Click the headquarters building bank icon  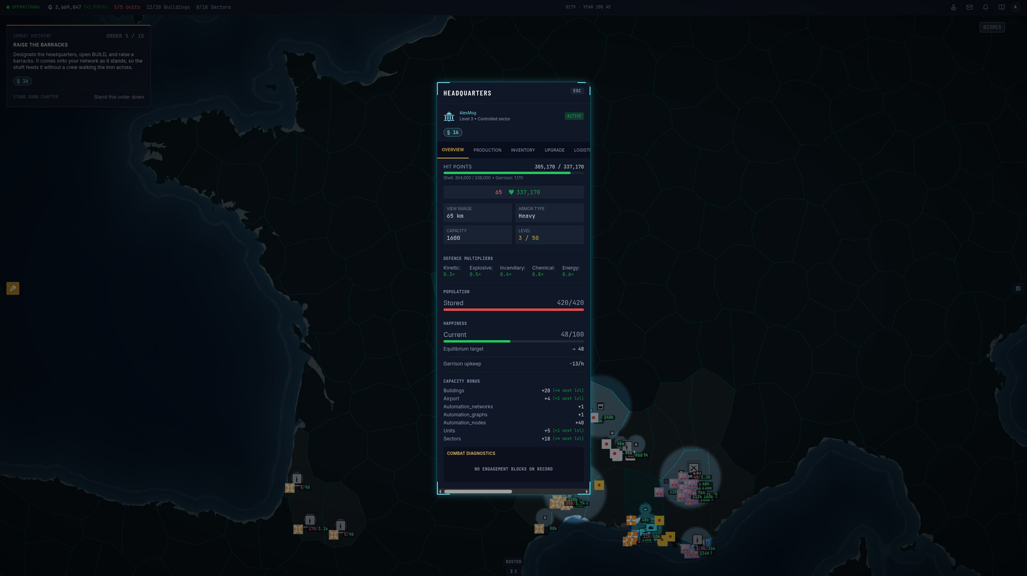449,116
